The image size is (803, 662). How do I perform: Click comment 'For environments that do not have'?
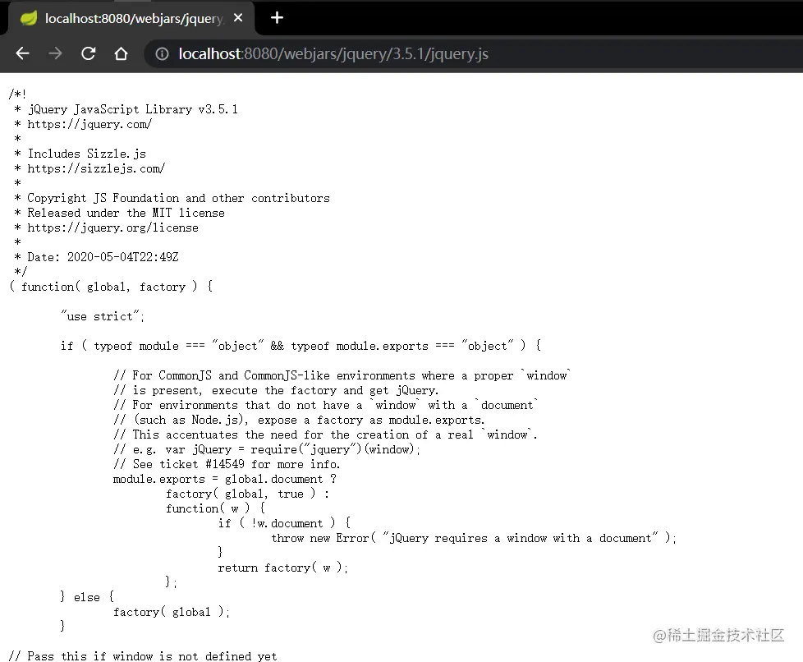coord(326,405)
